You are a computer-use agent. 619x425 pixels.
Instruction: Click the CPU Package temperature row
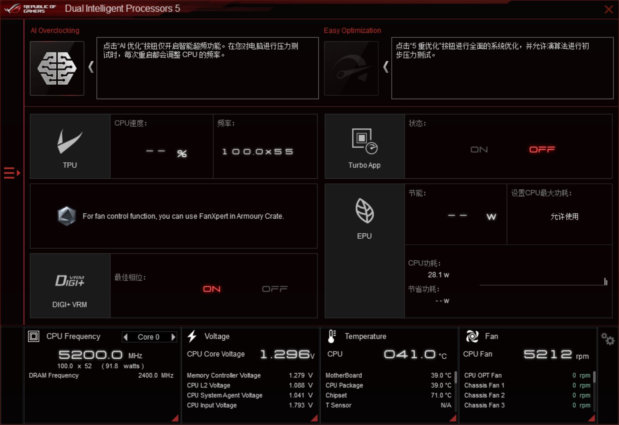(388, 386)
